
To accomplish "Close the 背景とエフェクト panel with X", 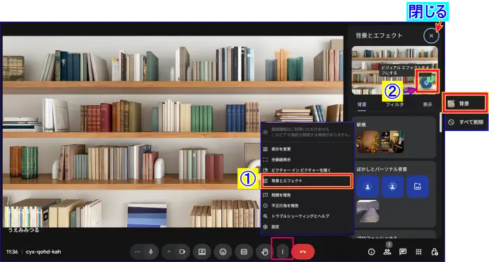I will (x=431, y=36).
